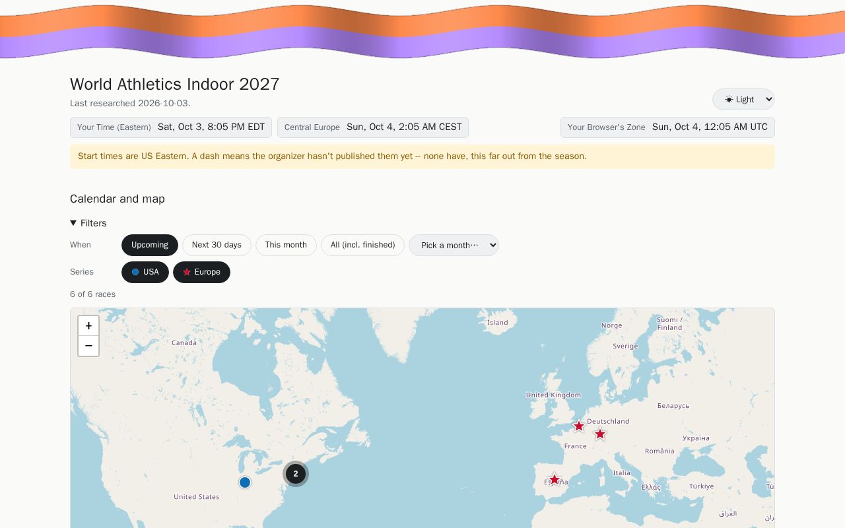Collapse the Filters section
845x528 pixels.
(88, 223)
